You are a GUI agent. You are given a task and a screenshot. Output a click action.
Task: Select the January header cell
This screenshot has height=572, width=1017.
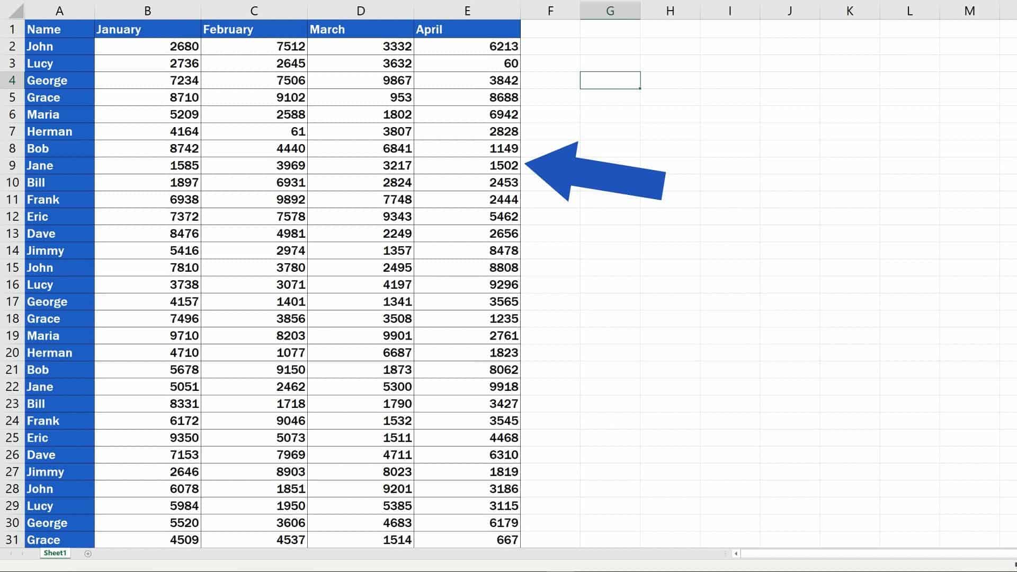click(147, 29)
